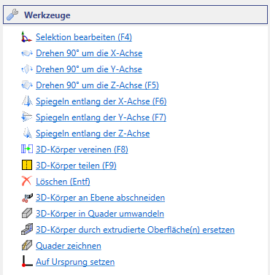Click the scissors abschneiden icon

coord(27,198)
